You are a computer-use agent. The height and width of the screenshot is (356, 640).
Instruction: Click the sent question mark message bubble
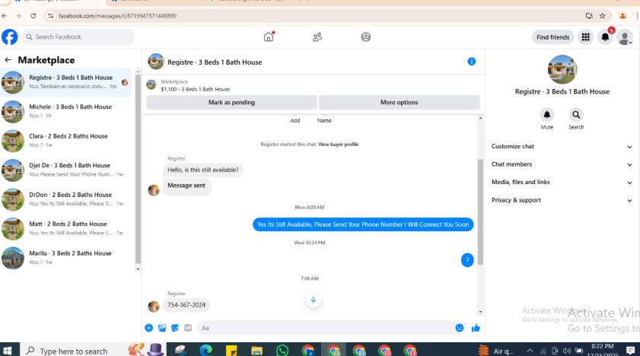(467, 259)
